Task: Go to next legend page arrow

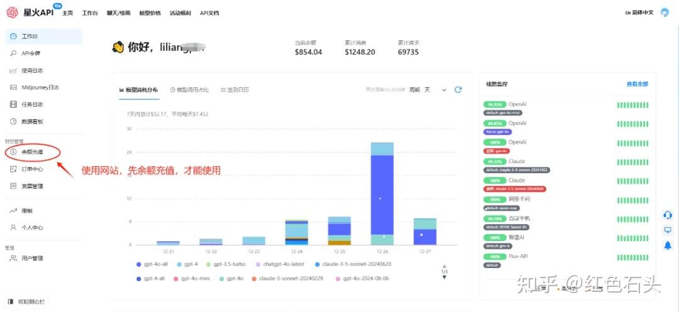Action: (444, 277)
